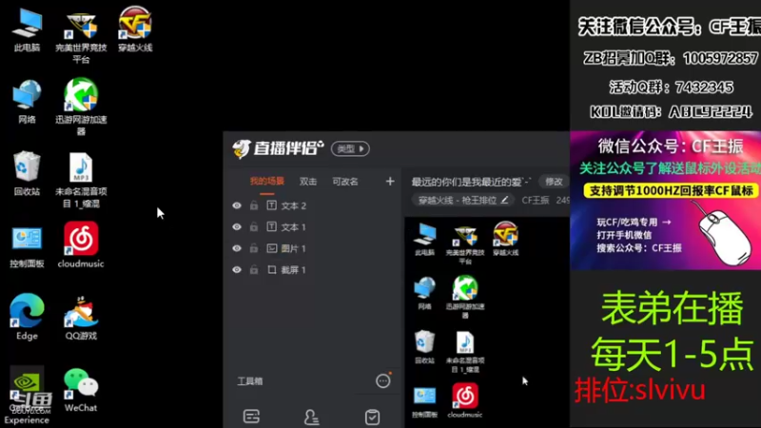Open 控制面板 desktop icon
This screenshot has width=761, height=428.
coord(27,246)
